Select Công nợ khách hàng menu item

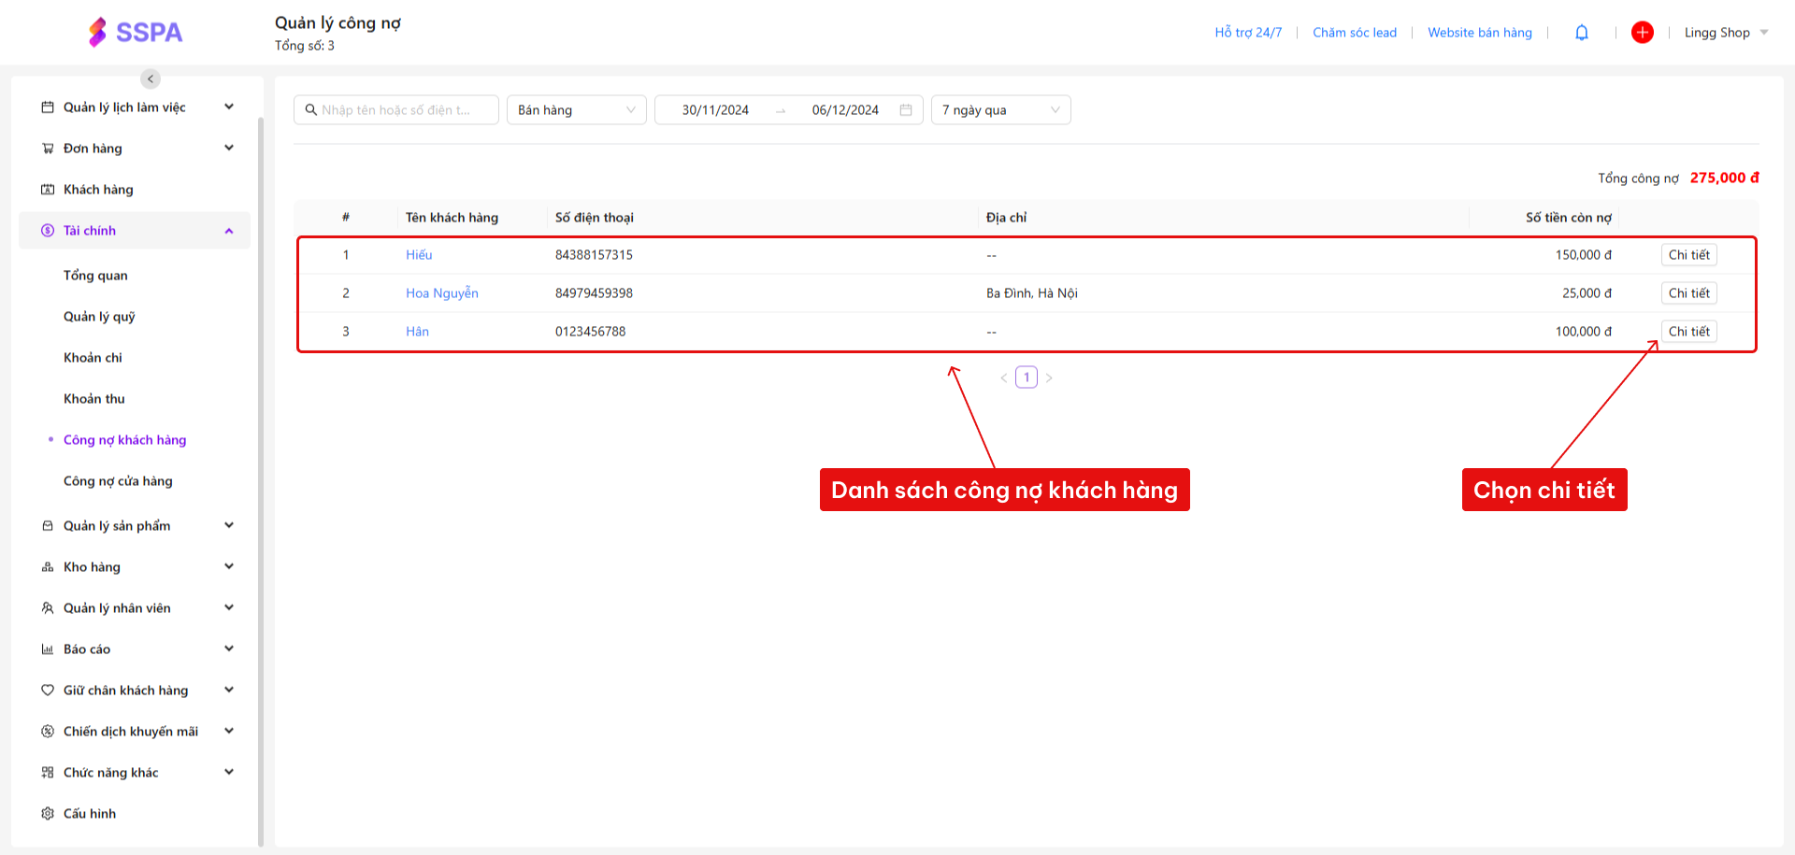[x=124, y=440]
